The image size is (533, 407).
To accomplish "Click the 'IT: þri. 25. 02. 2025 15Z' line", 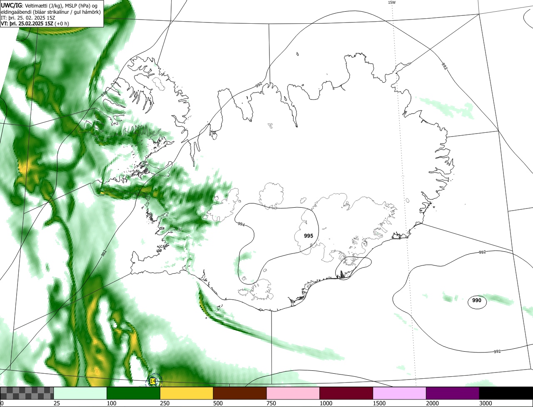I will 27,18.
